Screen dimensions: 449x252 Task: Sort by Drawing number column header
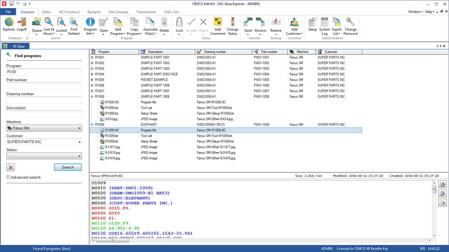224,52
